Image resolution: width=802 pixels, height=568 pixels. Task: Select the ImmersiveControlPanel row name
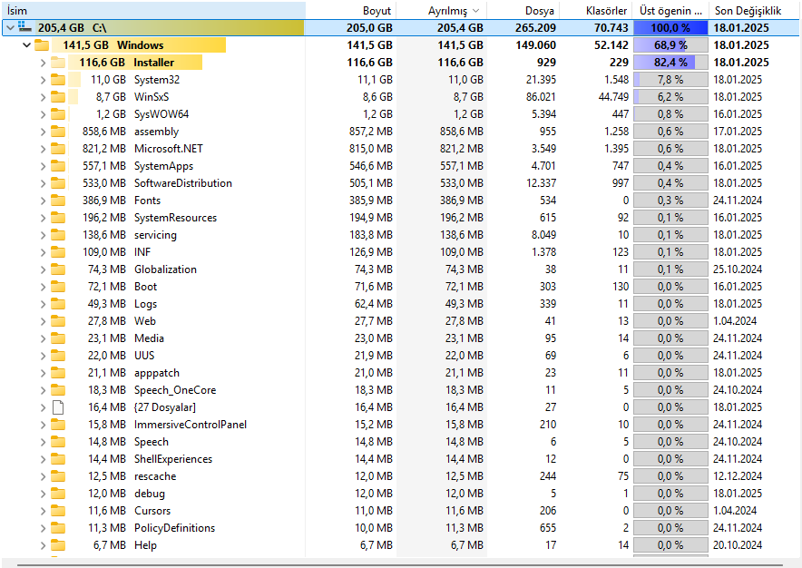coord(191,425)
